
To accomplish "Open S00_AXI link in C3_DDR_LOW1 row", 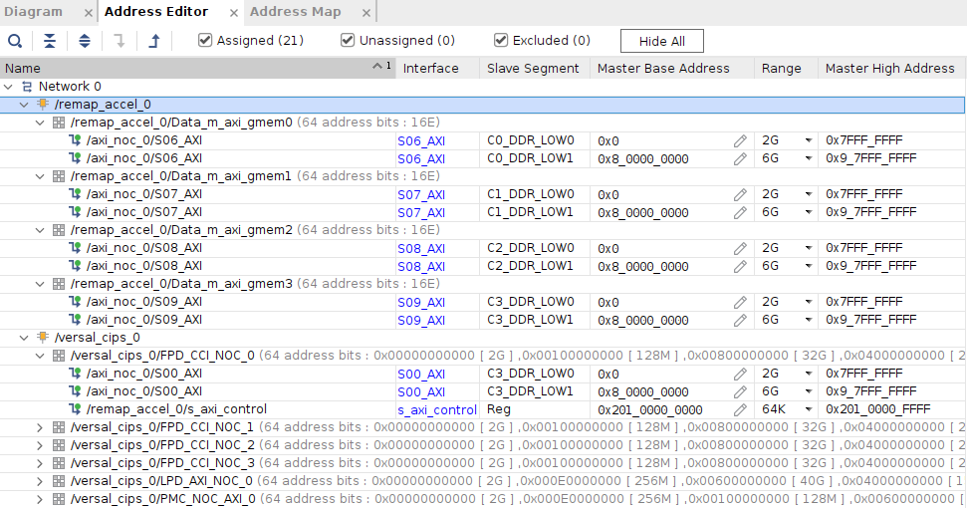I will 421,391.
